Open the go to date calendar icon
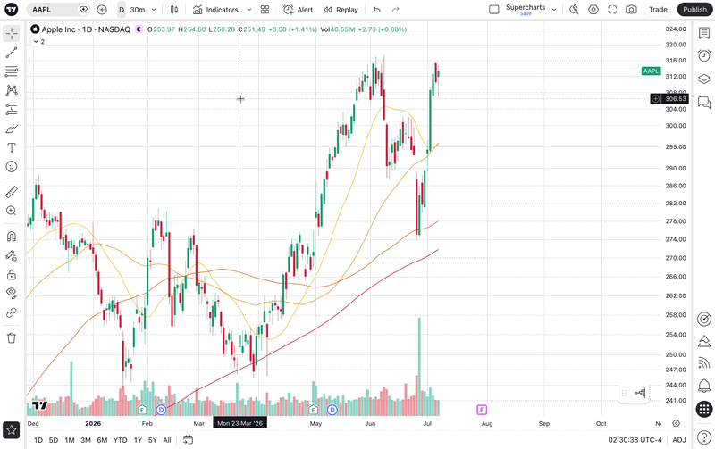Image resolution: width=715 pixels, height=449 pixels. [x=188, y=439]
